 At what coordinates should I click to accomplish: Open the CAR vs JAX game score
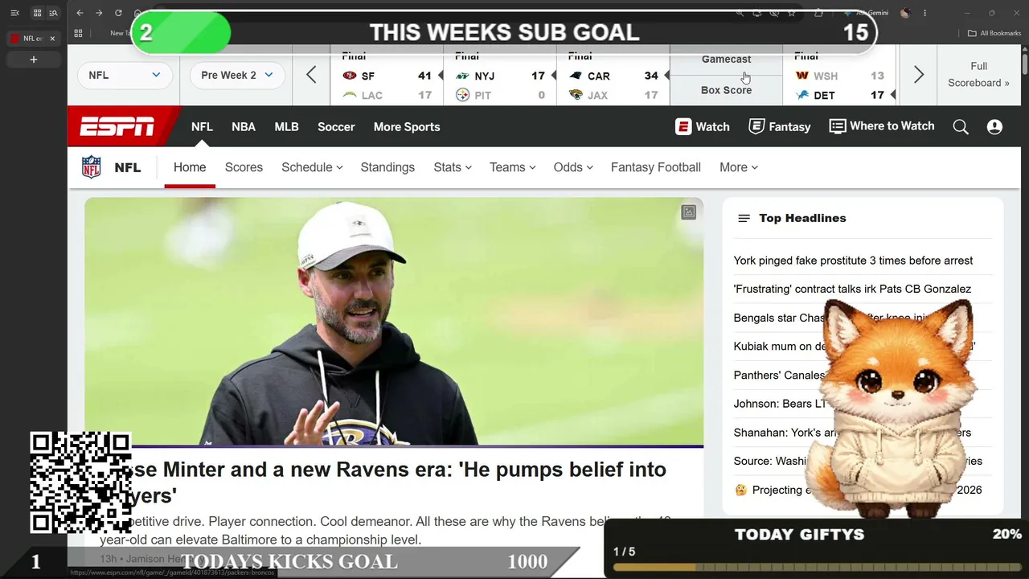pos(613,76)
